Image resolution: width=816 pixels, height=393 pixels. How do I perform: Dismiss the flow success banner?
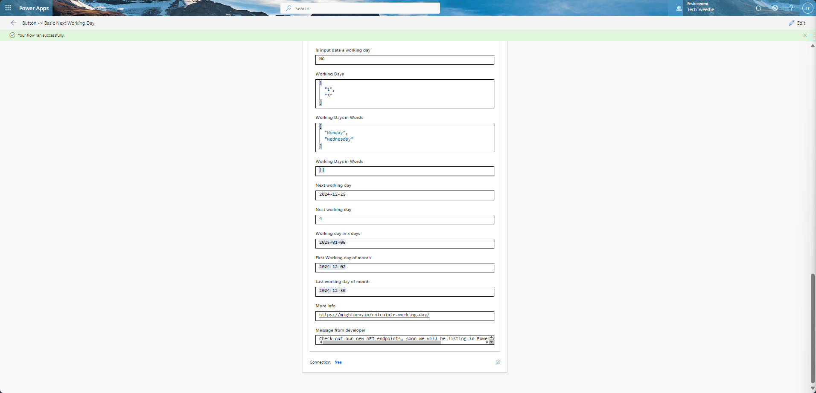[805, 35]
